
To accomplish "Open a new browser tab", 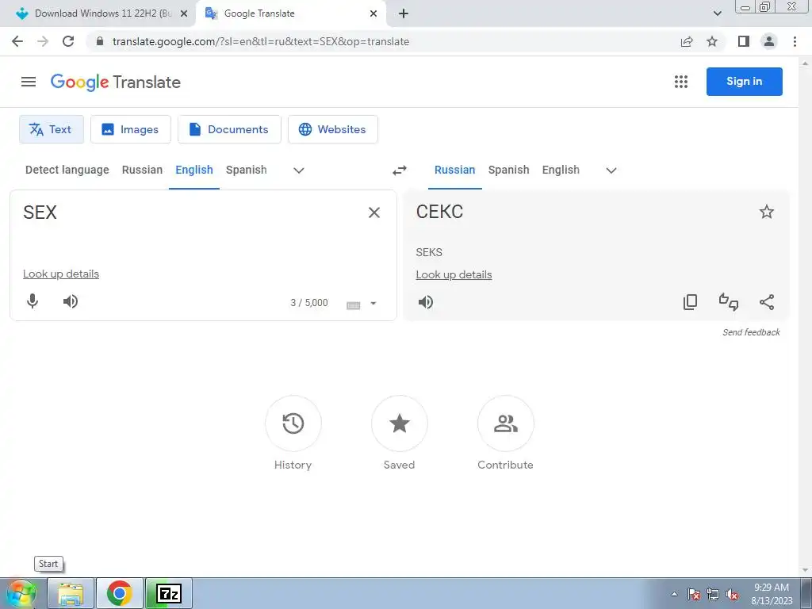I will coord(404,13).
